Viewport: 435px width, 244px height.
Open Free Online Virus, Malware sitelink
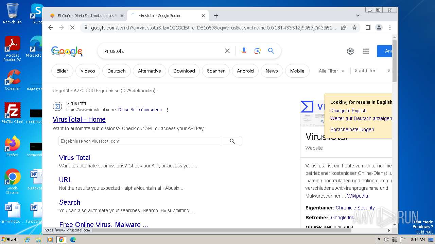(104, 225)
